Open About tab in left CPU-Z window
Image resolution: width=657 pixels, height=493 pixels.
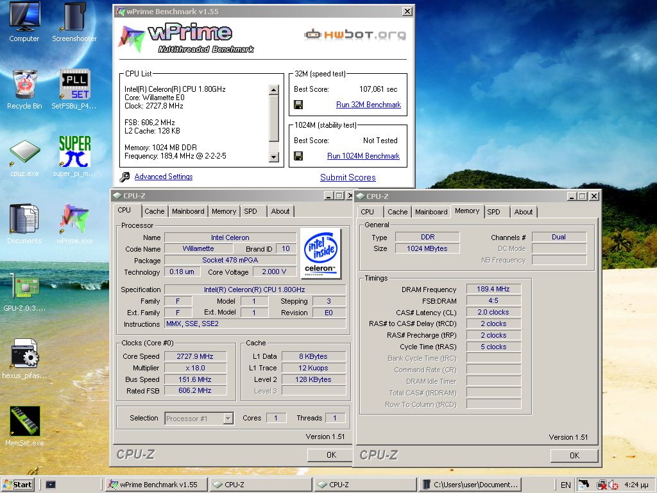280,211
